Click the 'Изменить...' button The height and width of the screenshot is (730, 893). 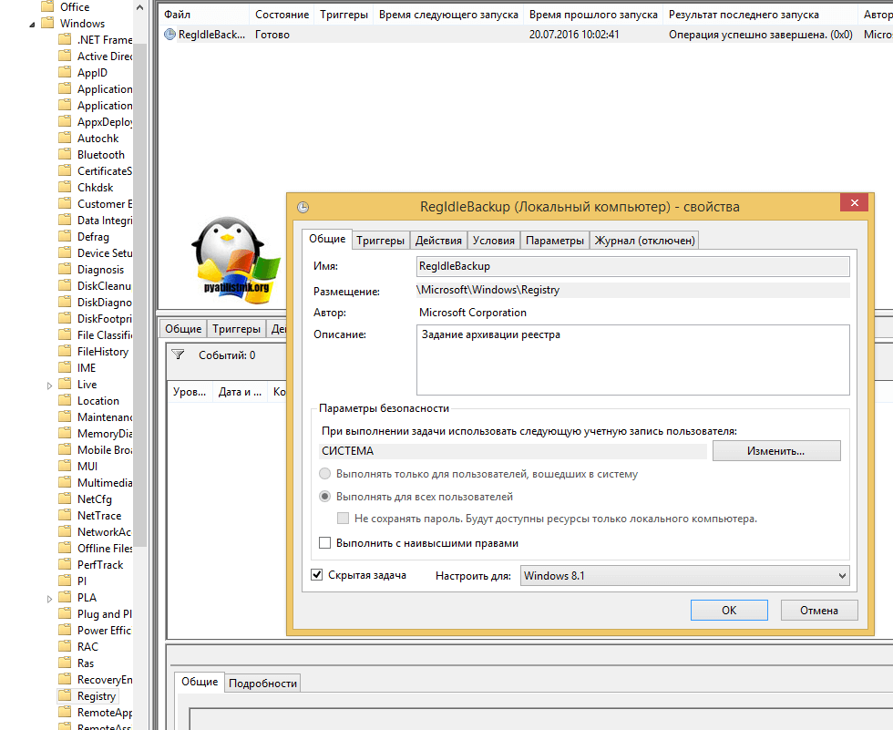pos(775,451)
